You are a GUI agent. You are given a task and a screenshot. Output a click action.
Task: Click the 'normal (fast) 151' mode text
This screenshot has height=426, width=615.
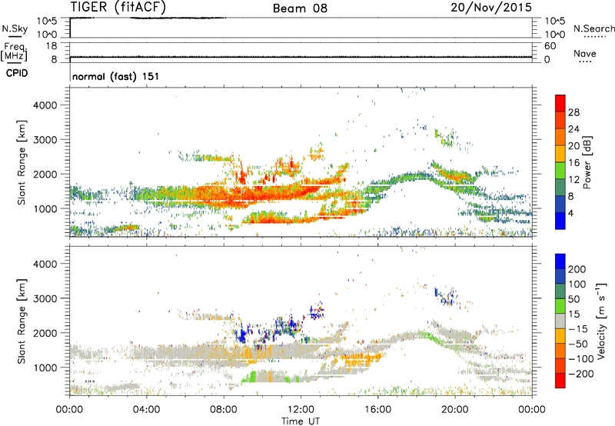click(116, 76)
